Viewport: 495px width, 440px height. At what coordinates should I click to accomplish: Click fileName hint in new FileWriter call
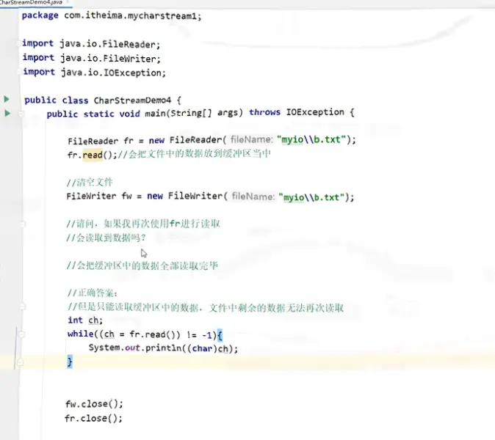(253, 197)
